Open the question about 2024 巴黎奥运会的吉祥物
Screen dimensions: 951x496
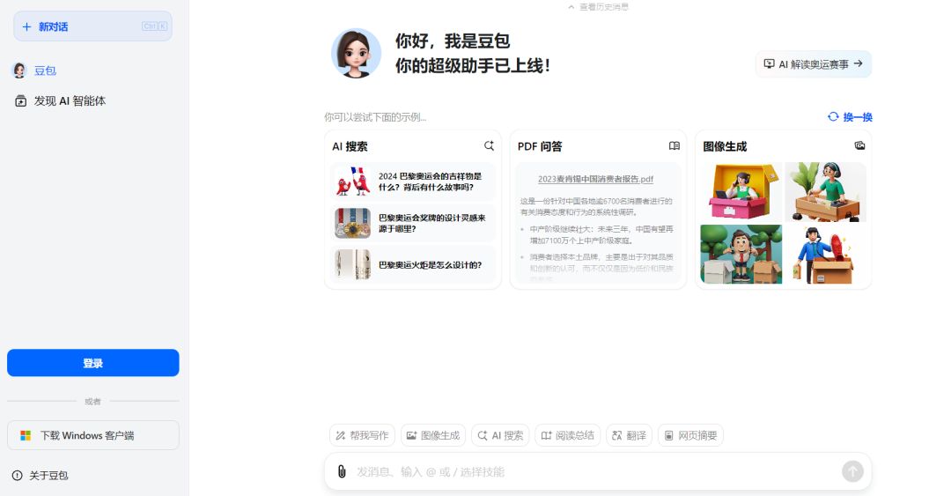(413, 181)
